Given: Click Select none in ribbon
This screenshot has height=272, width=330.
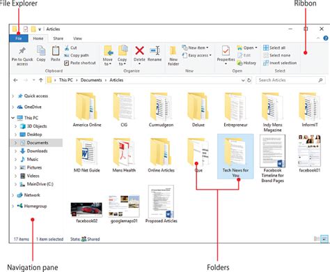Looking at the screenshot, I should (x=277, y=55).
